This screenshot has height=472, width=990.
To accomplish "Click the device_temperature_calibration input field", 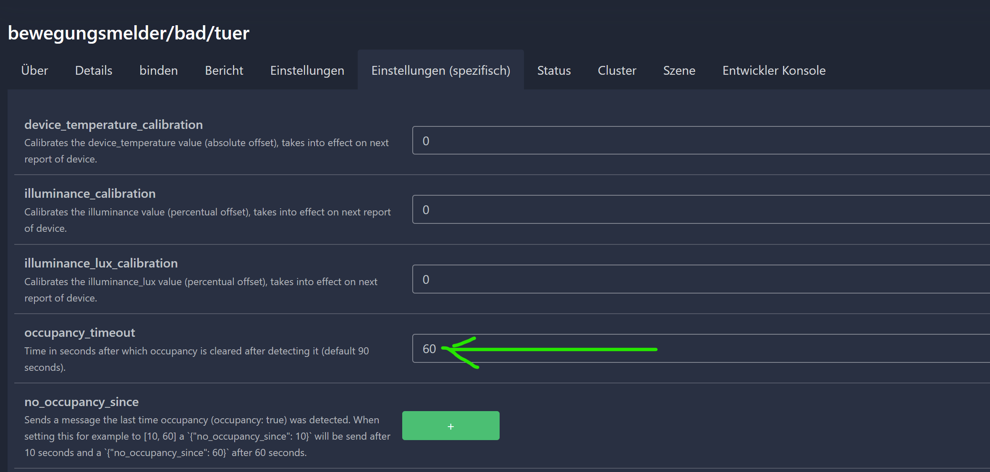I will 700,141.
